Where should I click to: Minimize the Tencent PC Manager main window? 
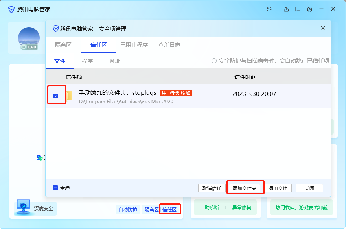(321, 9)
